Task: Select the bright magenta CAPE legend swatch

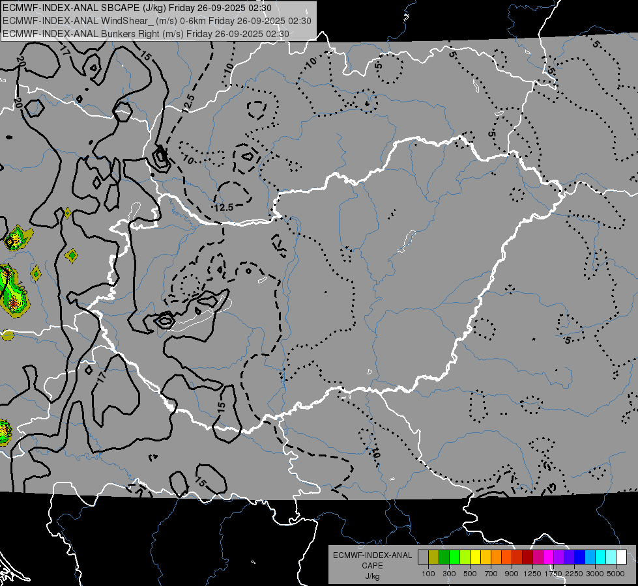Action: [x=549, y=557]
